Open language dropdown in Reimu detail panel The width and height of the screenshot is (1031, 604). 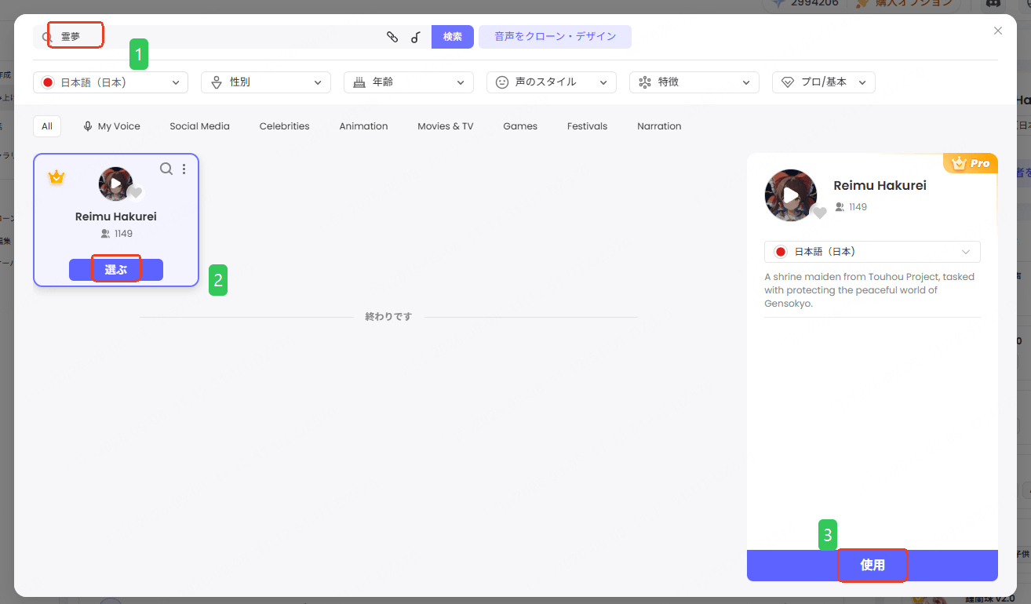(x=873, y=252)
